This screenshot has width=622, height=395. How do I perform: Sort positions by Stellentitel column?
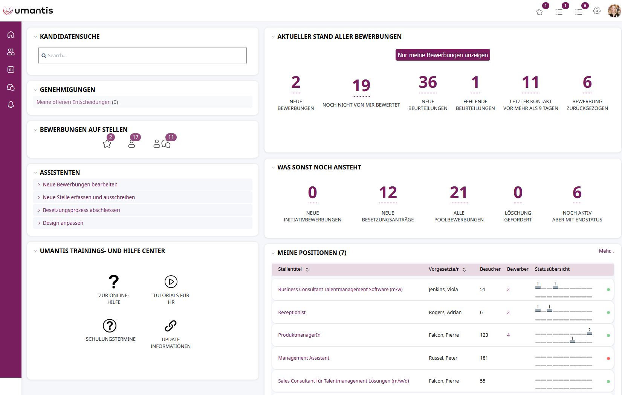(x=307, y=270)
